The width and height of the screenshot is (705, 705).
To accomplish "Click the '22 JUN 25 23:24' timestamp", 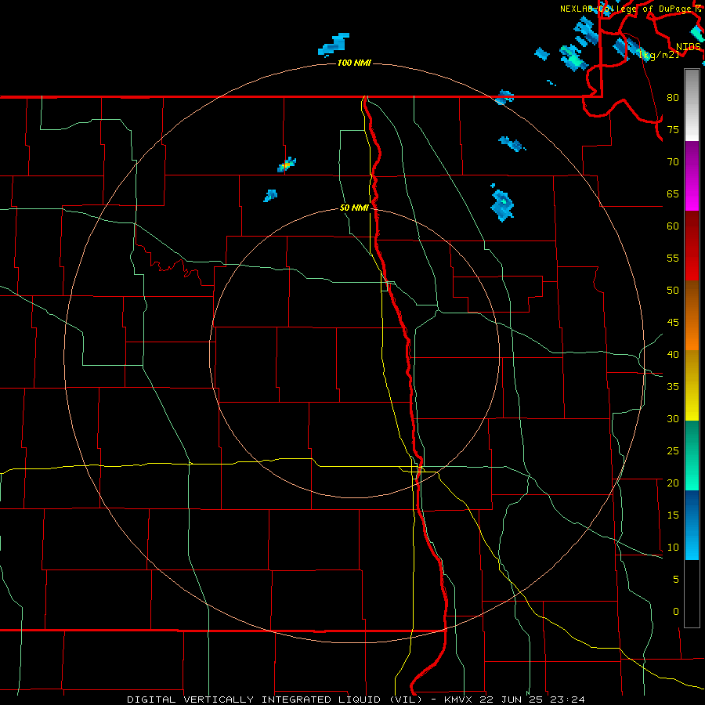I will (533, 700).
